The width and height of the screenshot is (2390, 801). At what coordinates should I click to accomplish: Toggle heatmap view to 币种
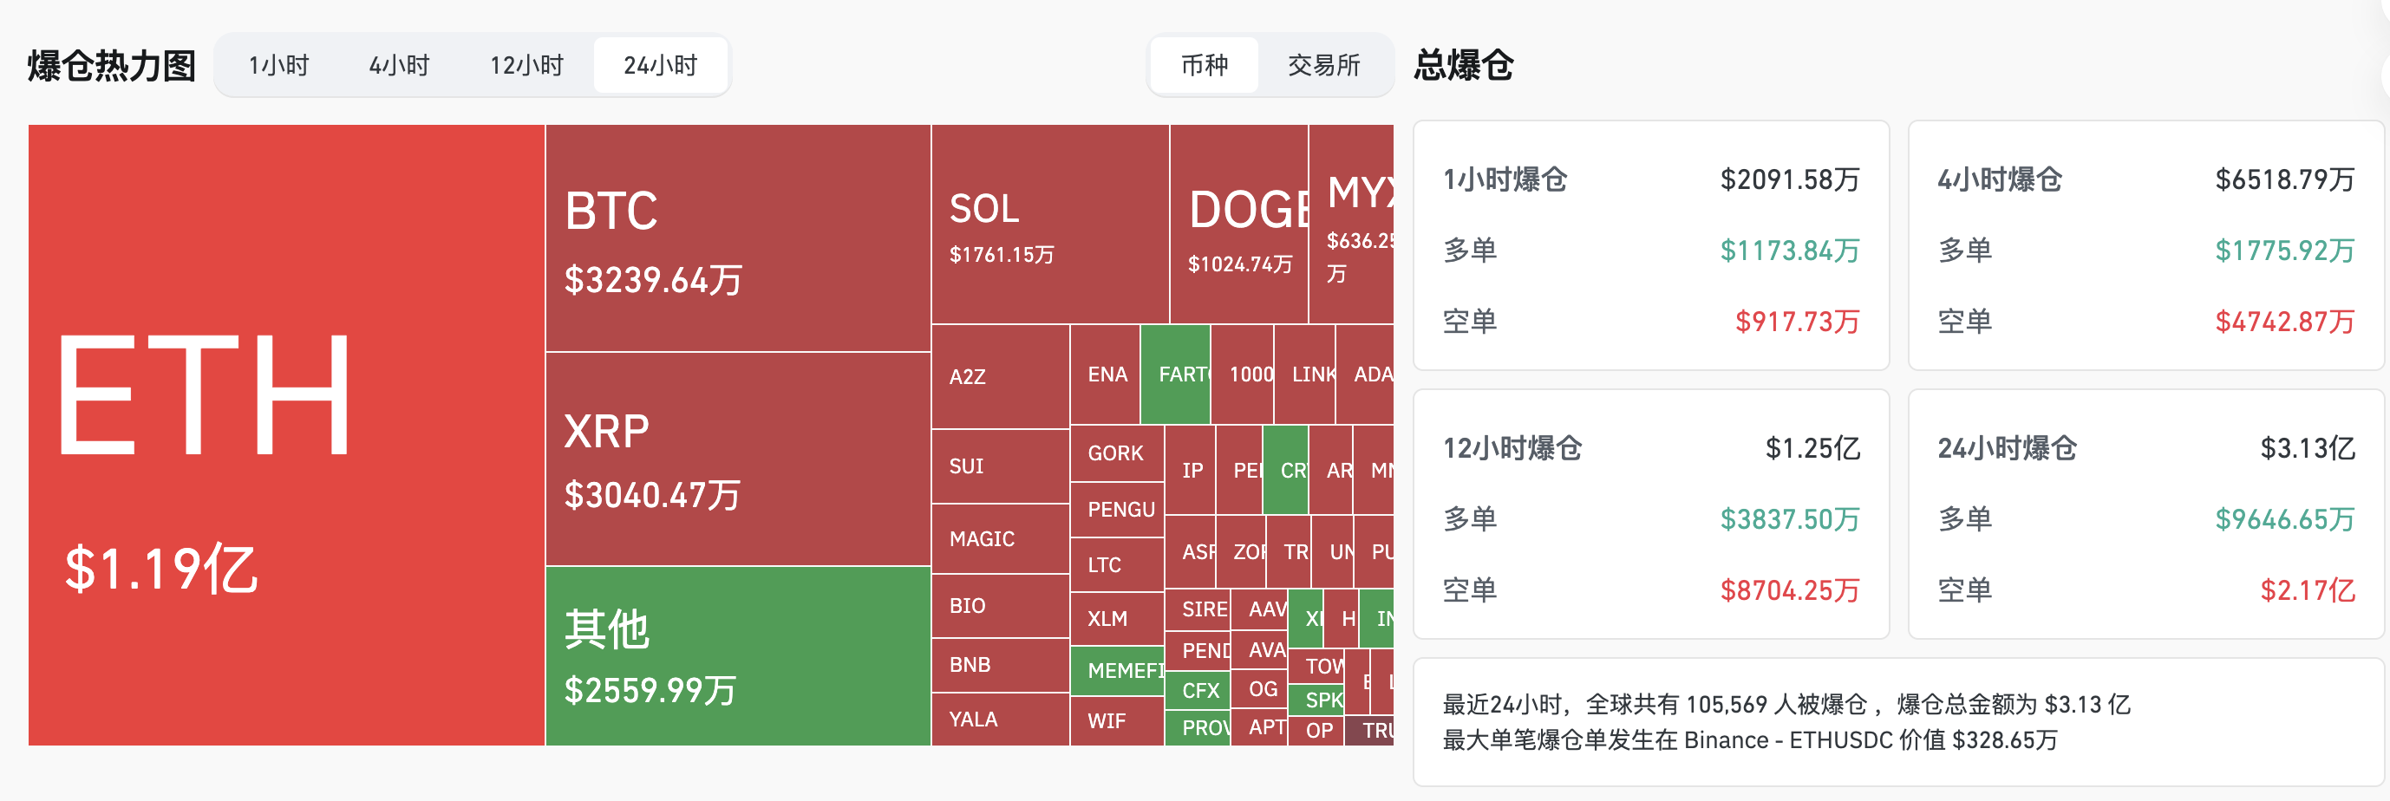coord(1204,66)
